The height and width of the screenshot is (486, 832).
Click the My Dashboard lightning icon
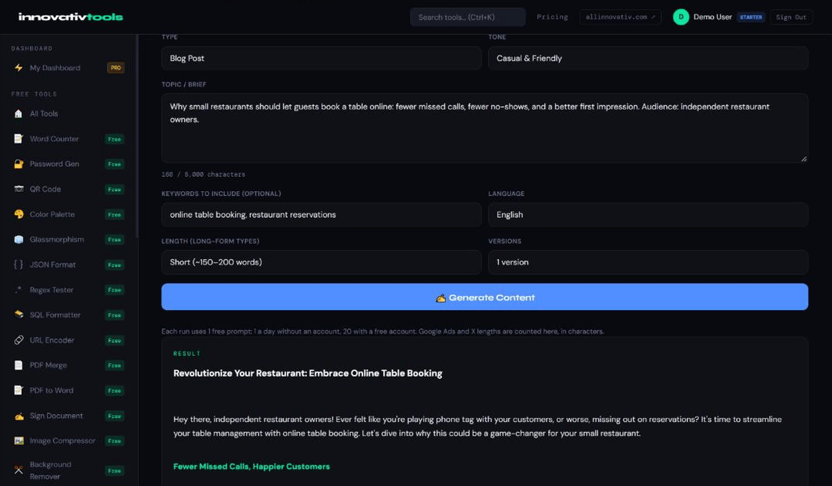click(19, 68)
